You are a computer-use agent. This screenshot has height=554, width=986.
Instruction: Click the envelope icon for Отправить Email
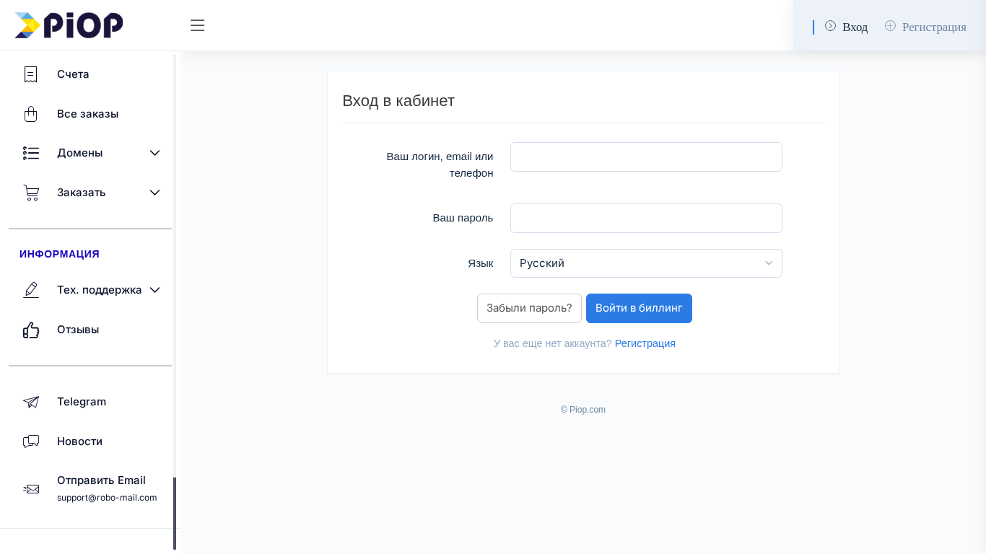(x=31, y=489)
